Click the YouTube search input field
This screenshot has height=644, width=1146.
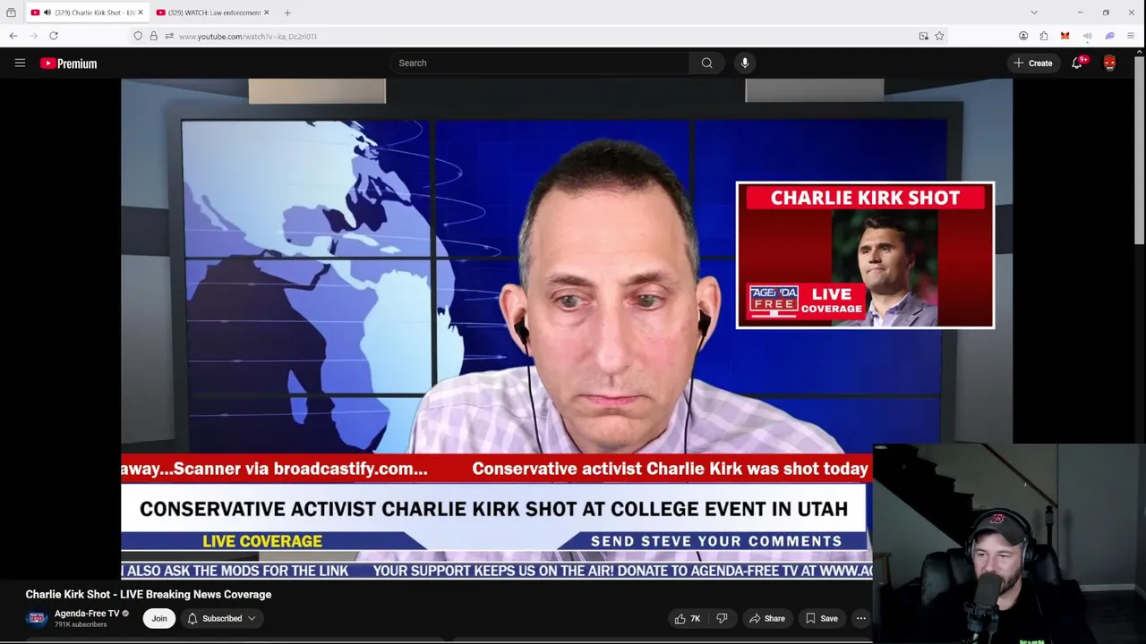click(x=539, y=63)
